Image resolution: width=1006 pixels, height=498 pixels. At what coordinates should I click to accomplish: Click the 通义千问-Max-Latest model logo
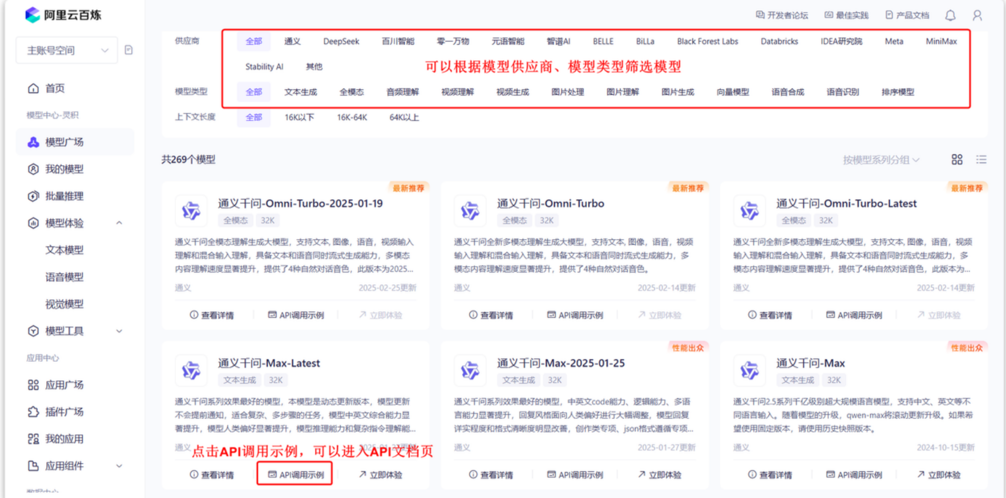[191, 370]
